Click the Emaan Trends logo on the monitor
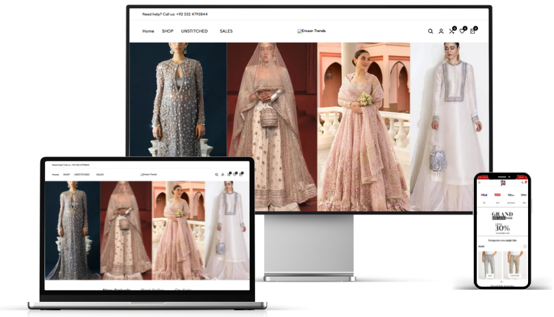Image resolution: width=554 pixels, height=317 pixels. point(312,31)
